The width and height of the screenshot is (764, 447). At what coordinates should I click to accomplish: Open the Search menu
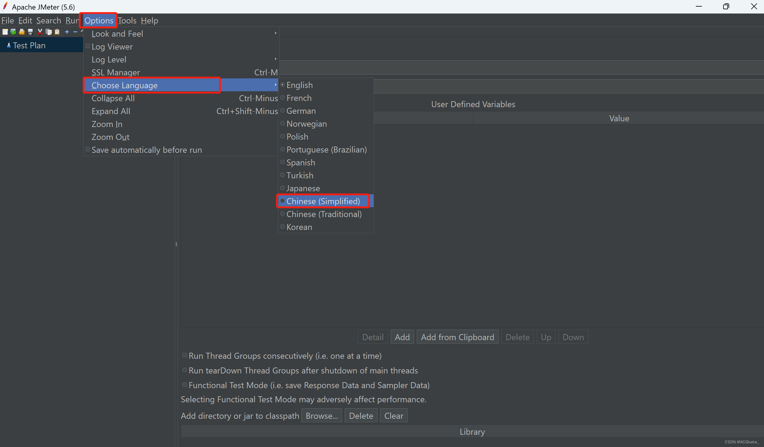click(49, 20)
